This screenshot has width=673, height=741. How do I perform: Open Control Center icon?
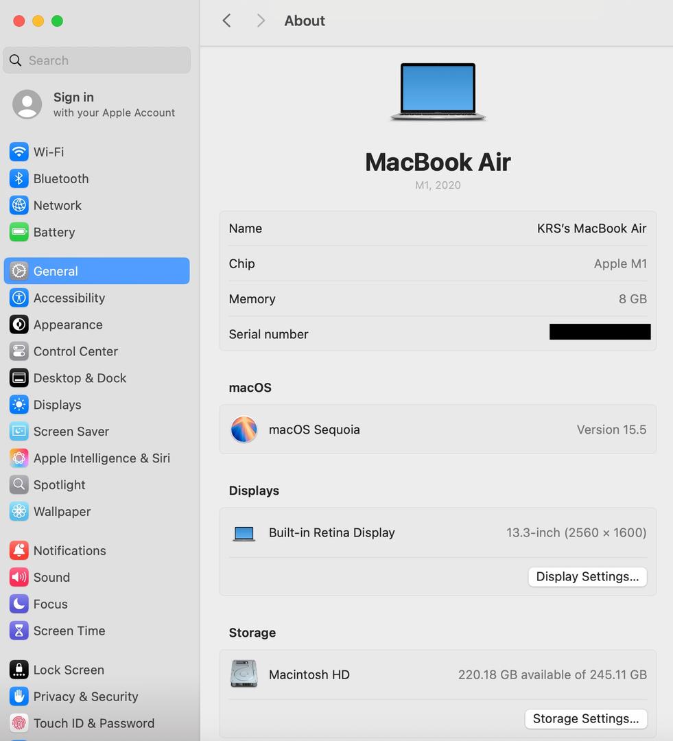(x=19, y=351)
